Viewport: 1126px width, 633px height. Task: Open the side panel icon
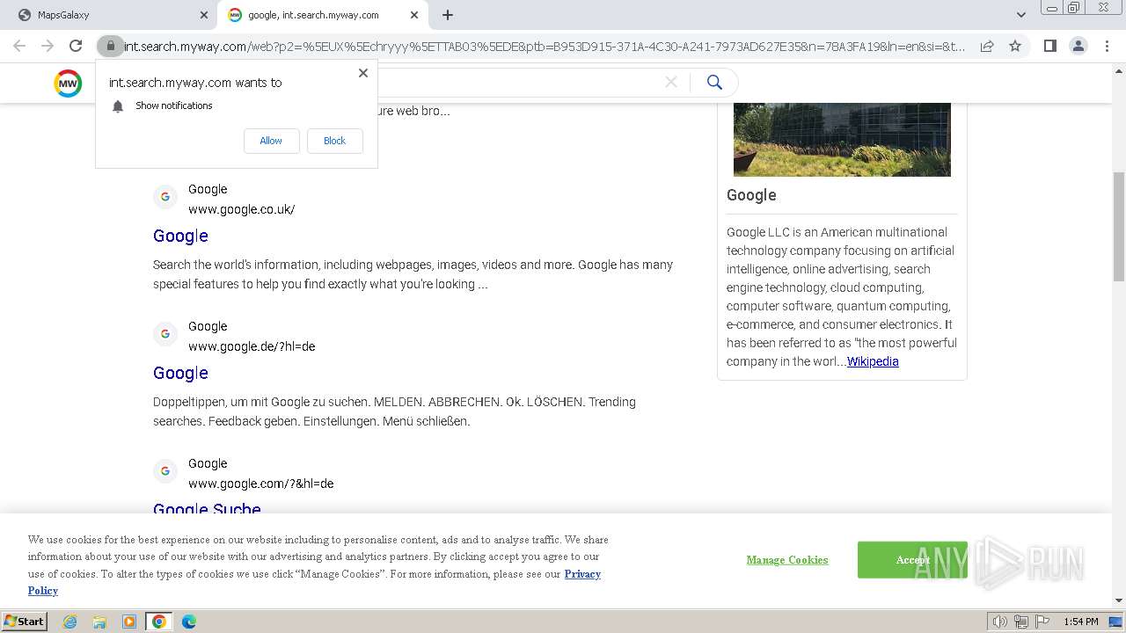pyautogui.click(x=1049, y=46)
